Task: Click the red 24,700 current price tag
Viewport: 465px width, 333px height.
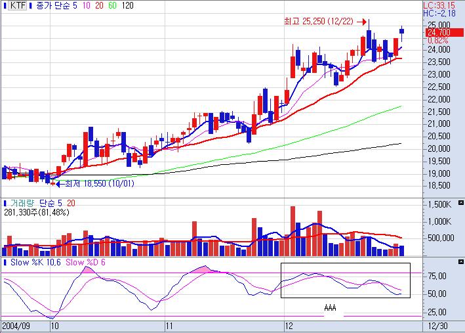Action: (x=437, y=32)
